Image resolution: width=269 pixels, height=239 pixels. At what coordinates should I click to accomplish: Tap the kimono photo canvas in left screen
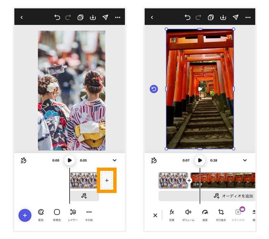click(72, 91)
